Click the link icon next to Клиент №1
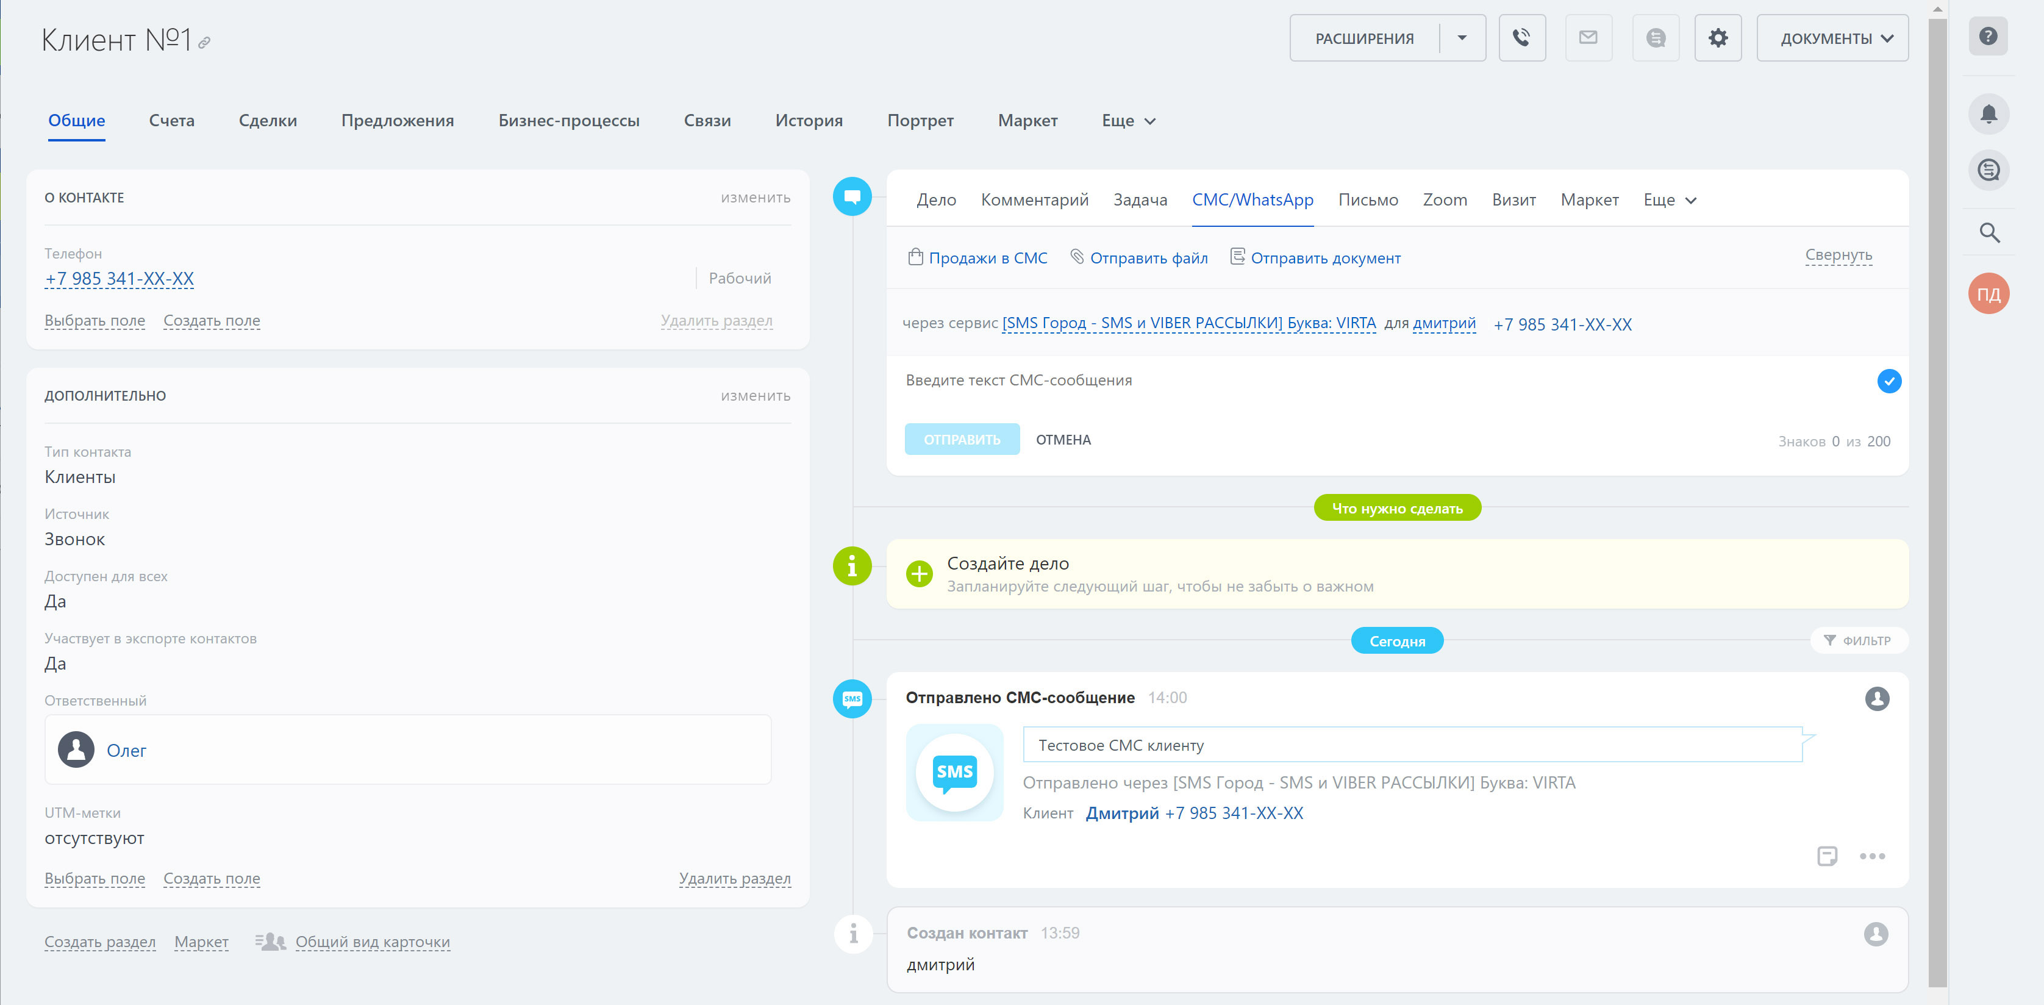This screenshot has width=2044, height=1005. tap(205, 43)
